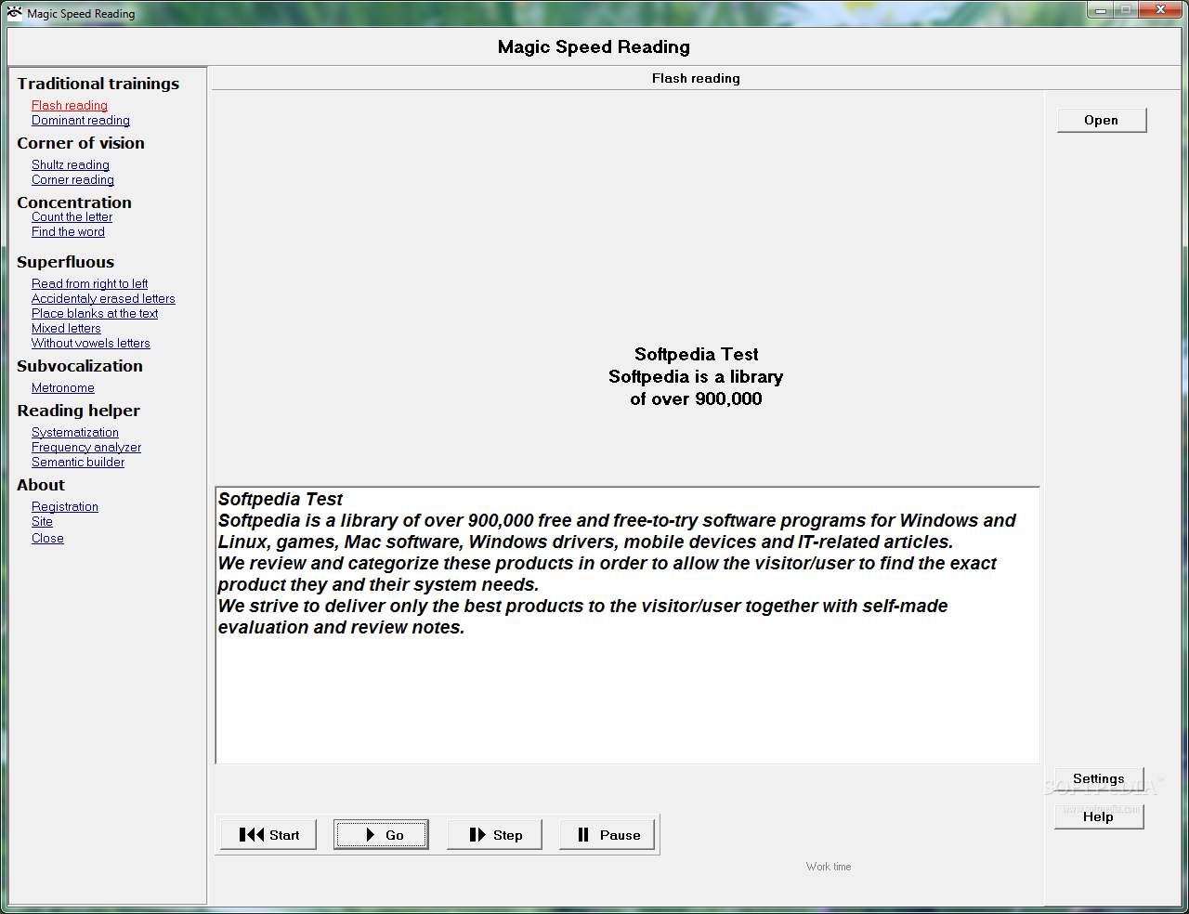Minimize the Magic Speed Reading window

(x=1102, y=10)
